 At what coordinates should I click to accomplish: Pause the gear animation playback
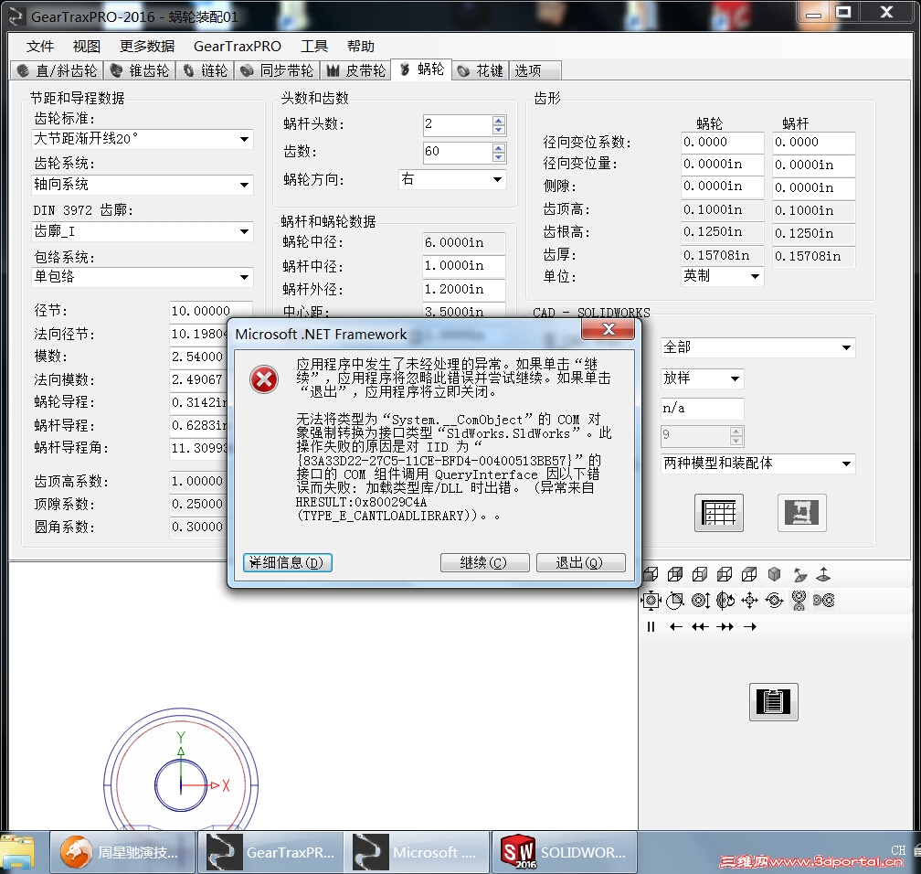651,626
